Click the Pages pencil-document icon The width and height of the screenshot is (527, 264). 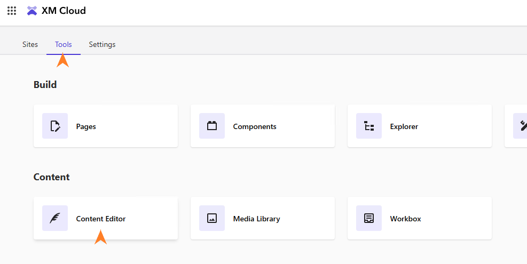pos(55,126)
